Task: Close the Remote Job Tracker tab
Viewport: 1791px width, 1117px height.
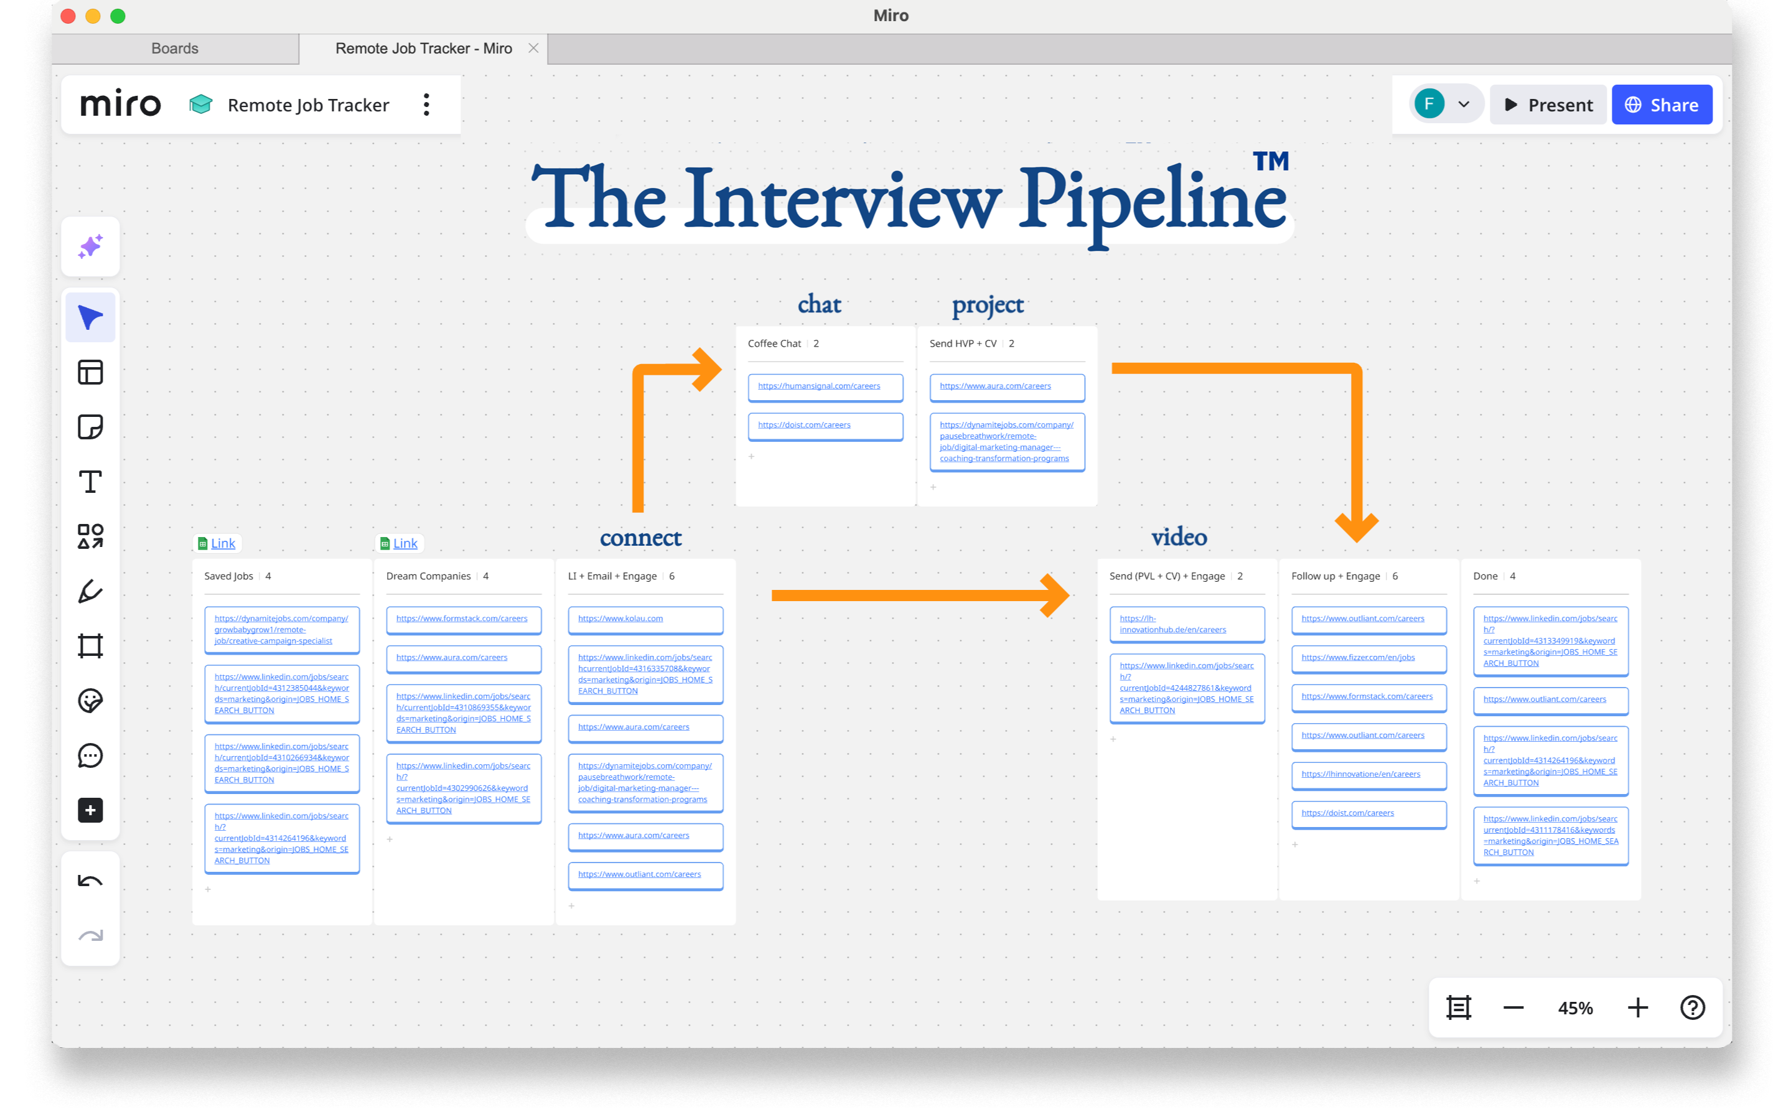Action: (533, 49)
